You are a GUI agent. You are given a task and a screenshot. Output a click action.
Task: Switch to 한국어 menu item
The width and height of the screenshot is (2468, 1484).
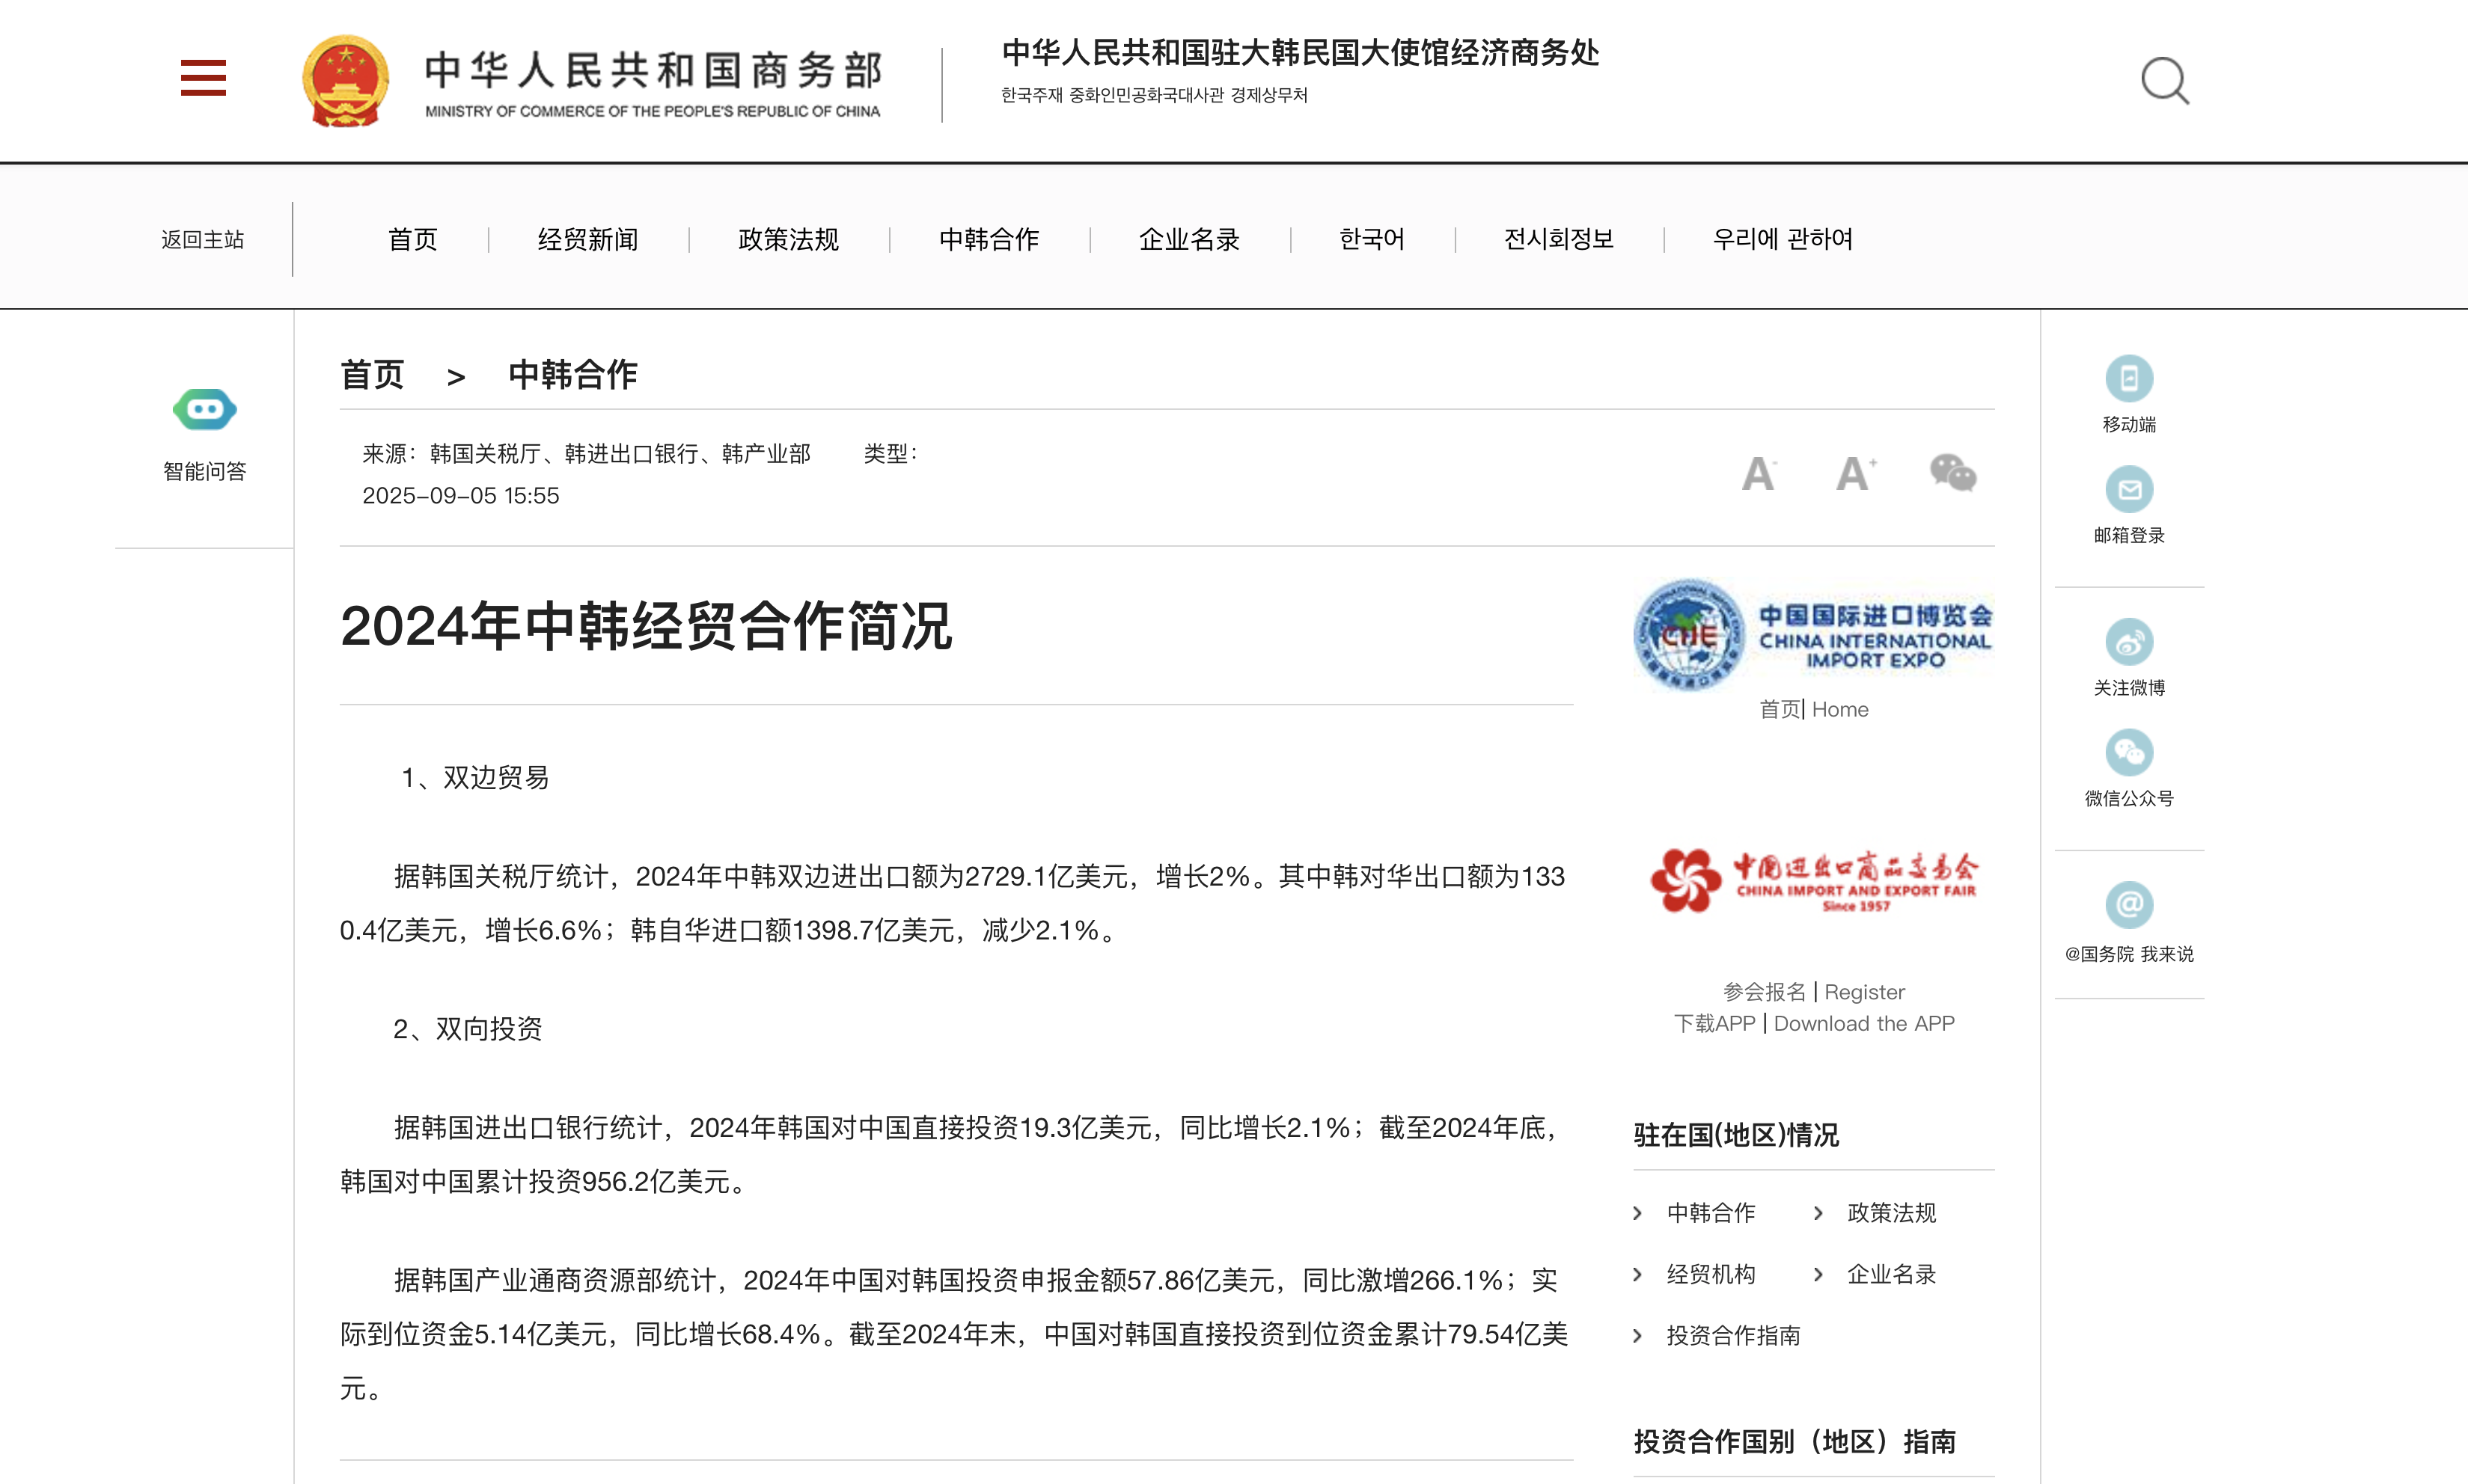coord(1372,240)
